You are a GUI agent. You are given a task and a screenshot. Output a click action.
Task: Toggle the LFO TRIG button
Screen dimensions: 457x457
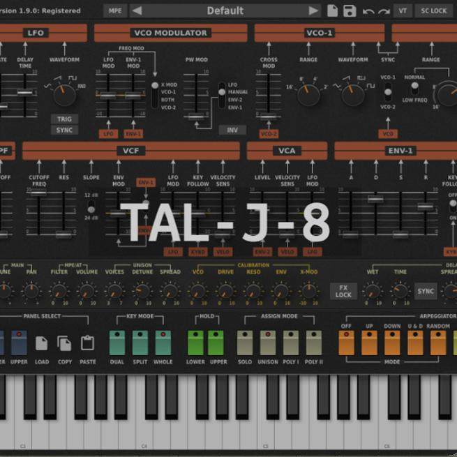pyautogui.click(x=64, y=119)
